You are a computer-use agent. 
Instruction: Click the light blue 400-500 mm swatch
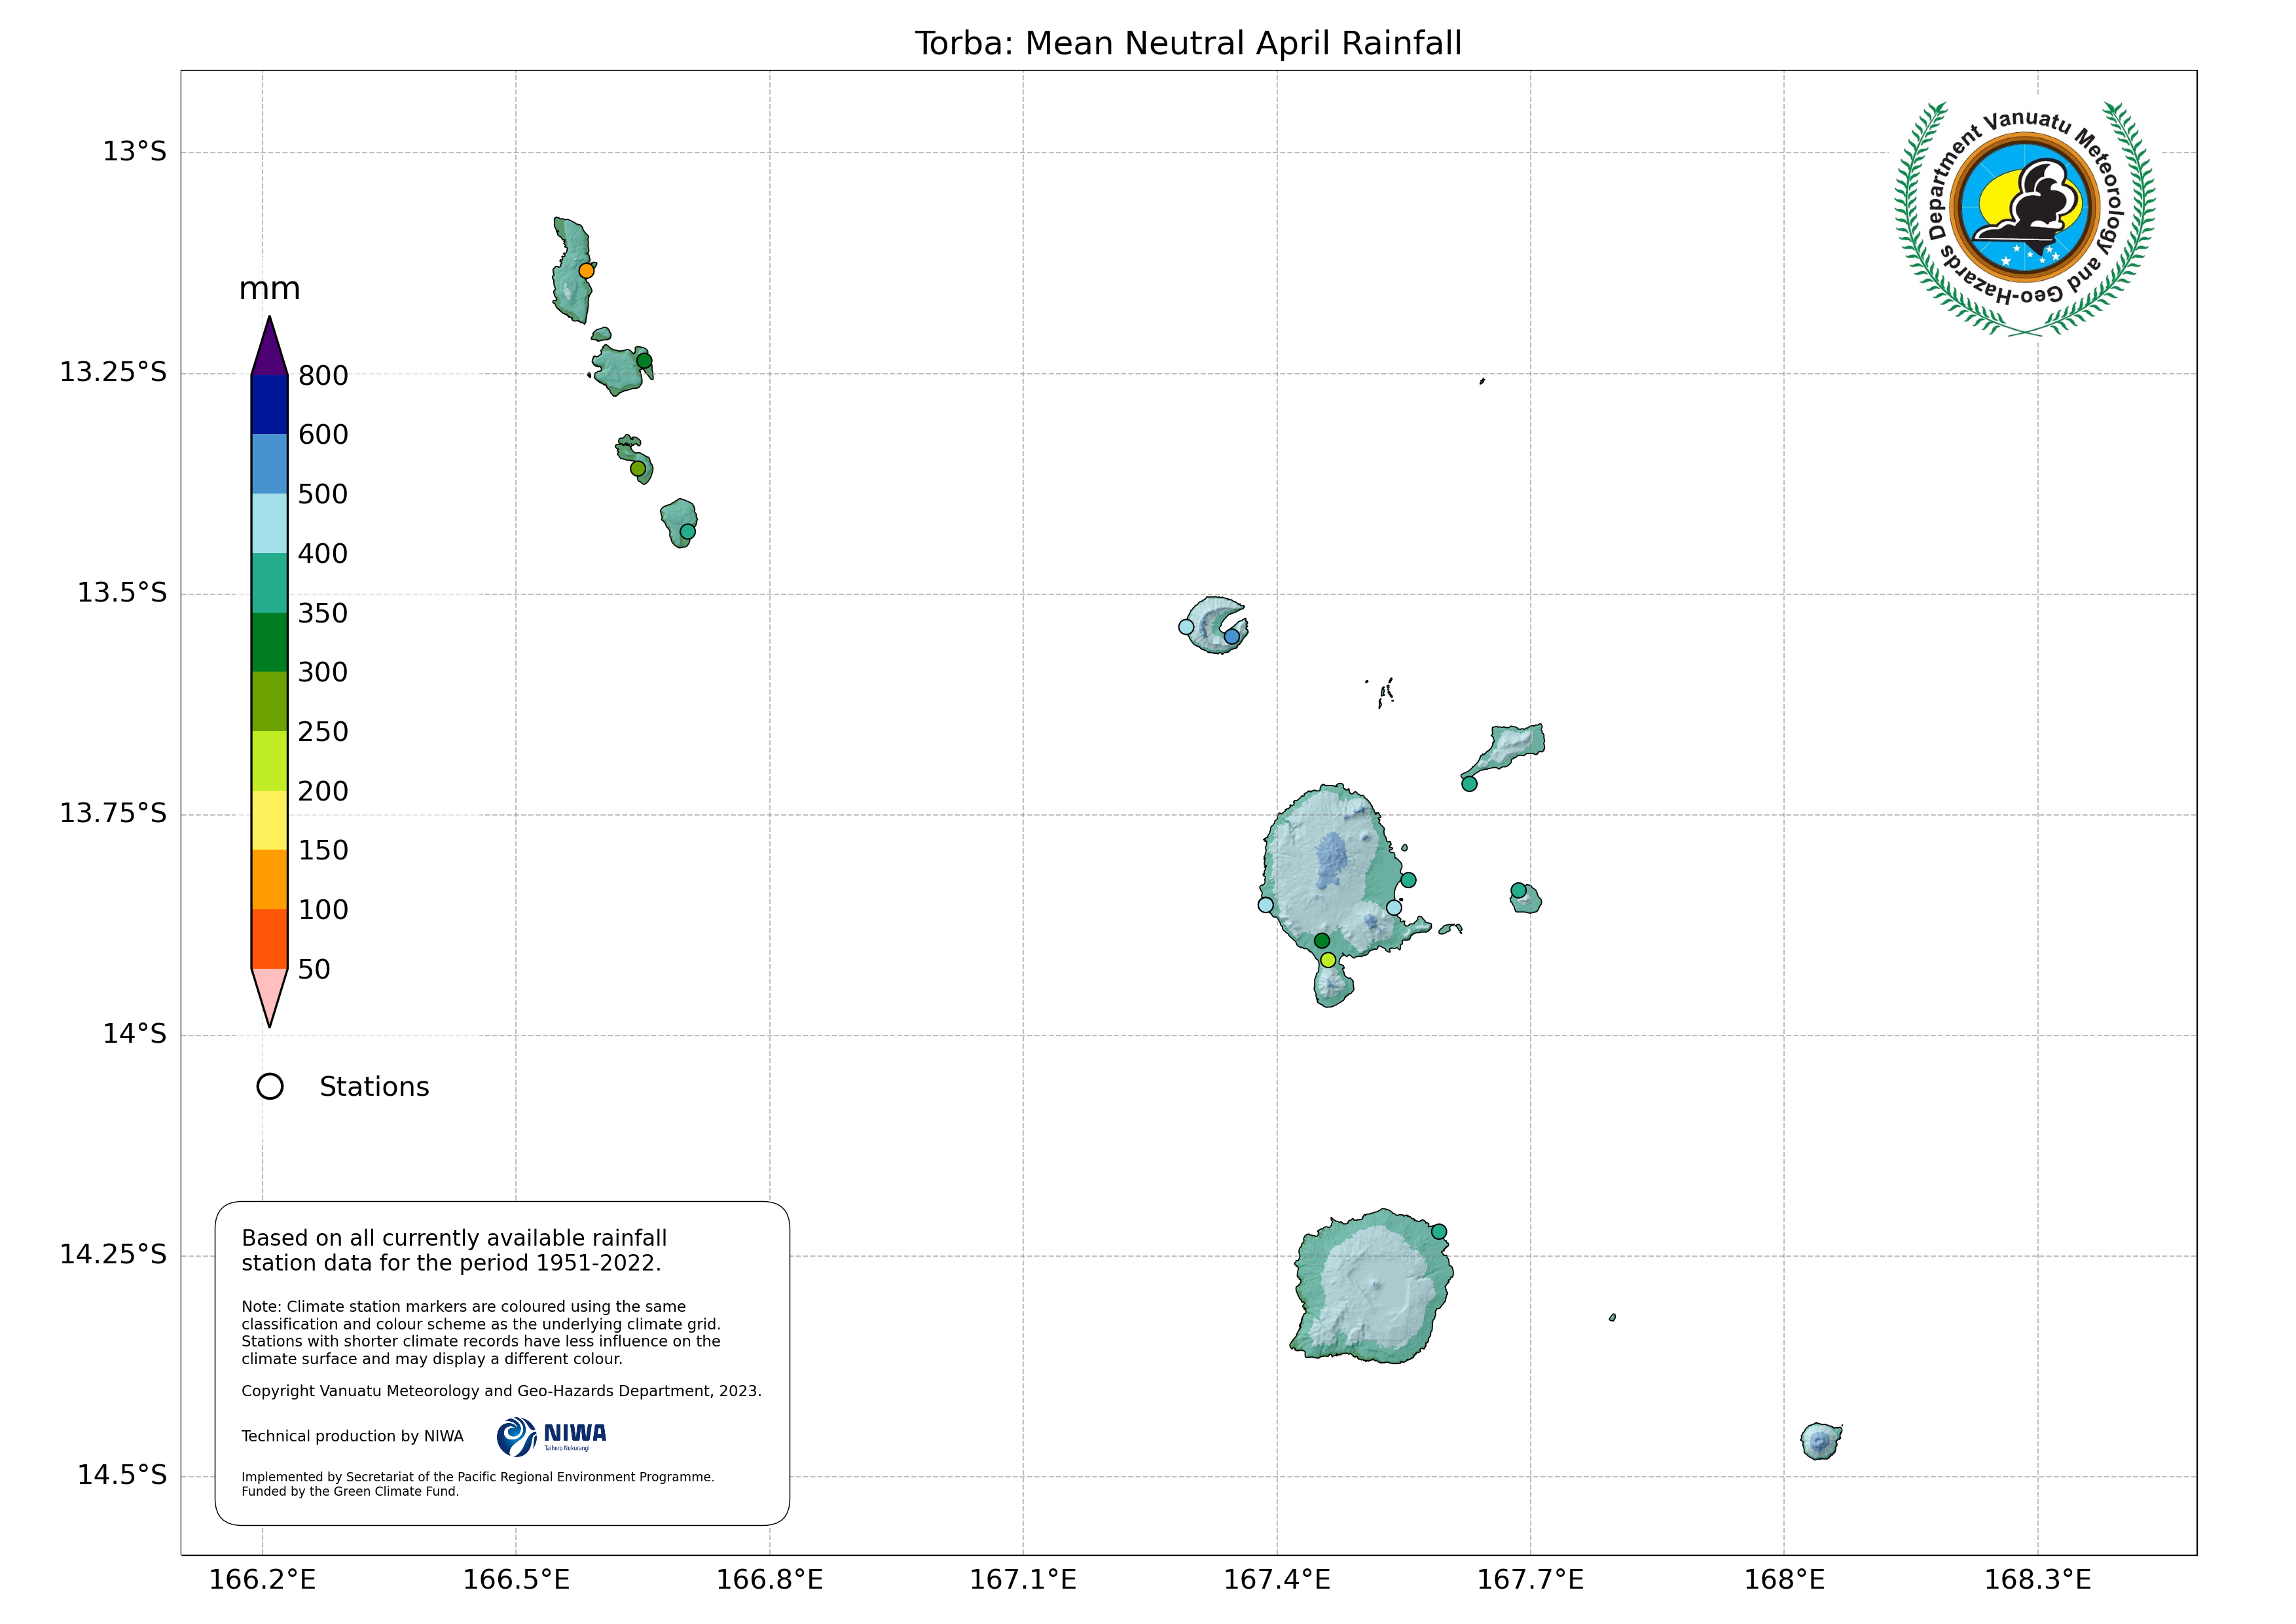click(269, 523)
